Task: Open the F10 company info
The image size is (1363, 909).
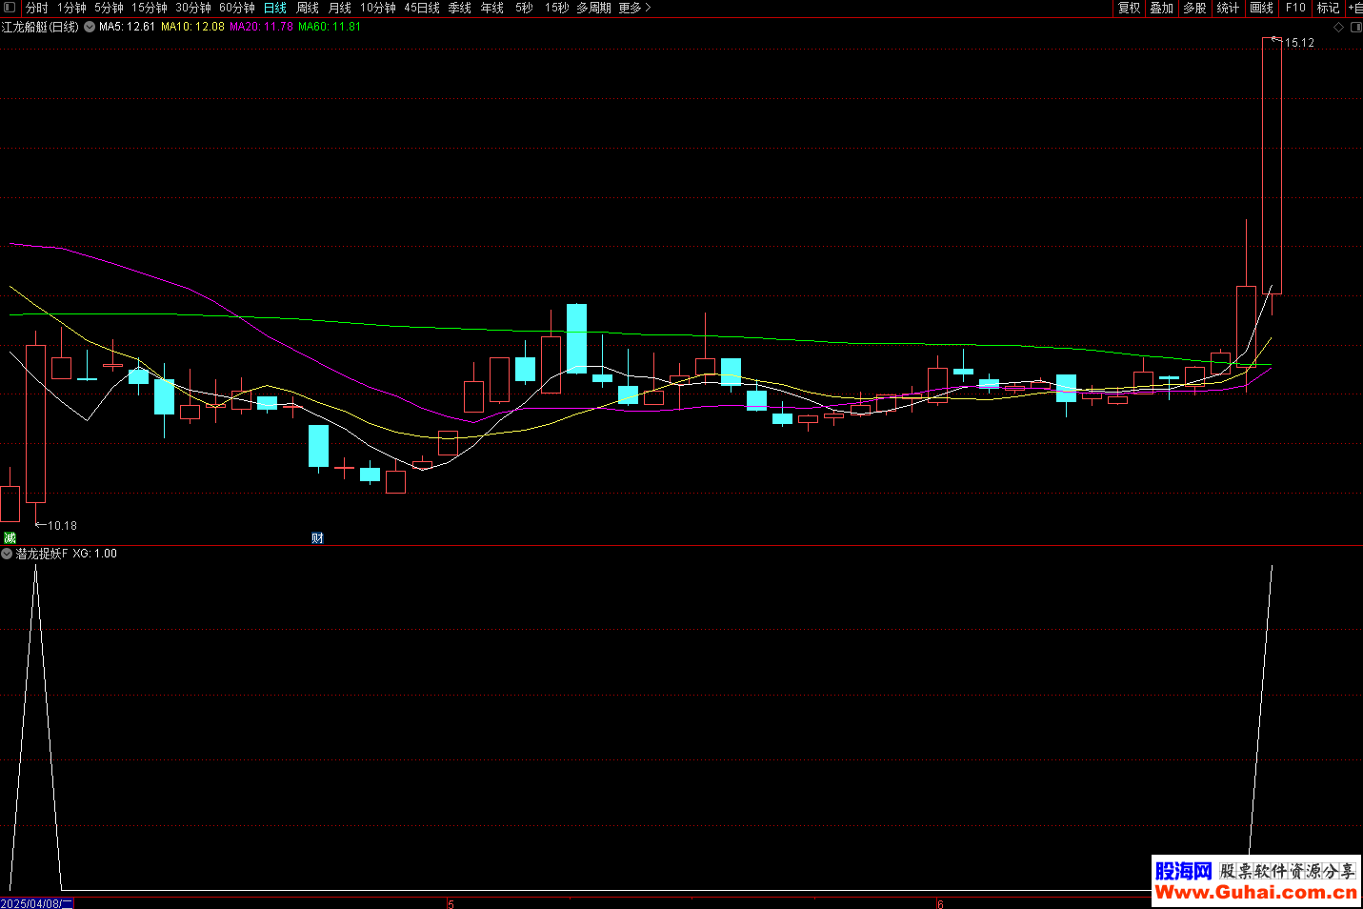Action: 1295,8
